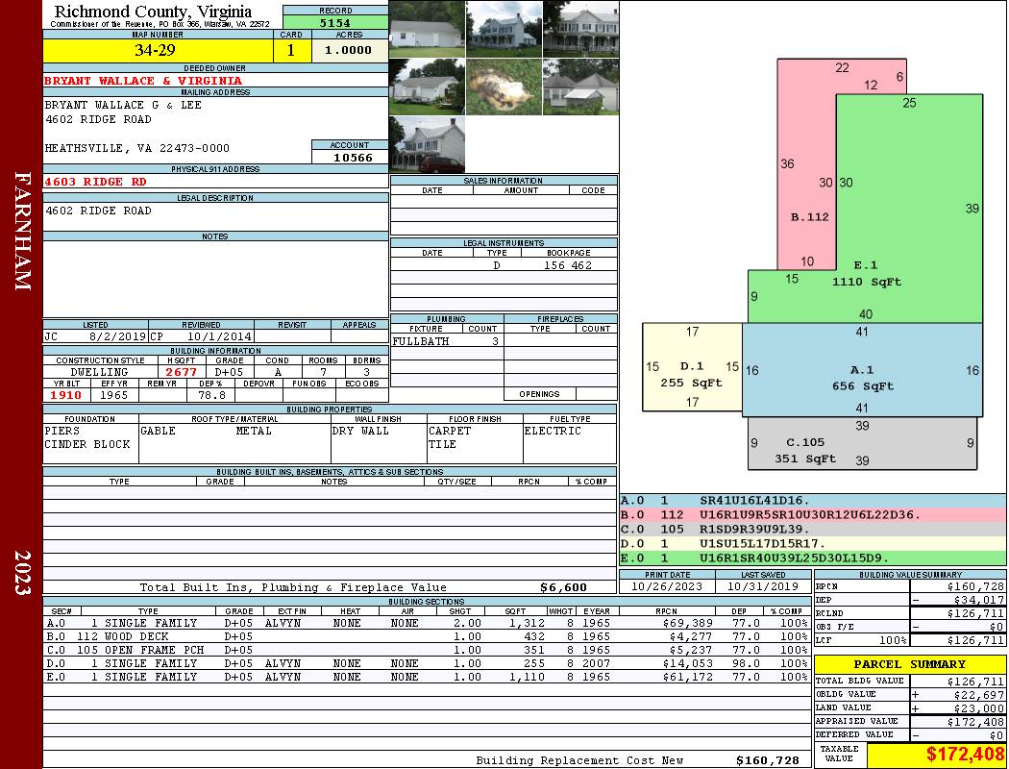Click land value $23,000
The width and height of the screenshot is (1009, 769).
(979, 708)
